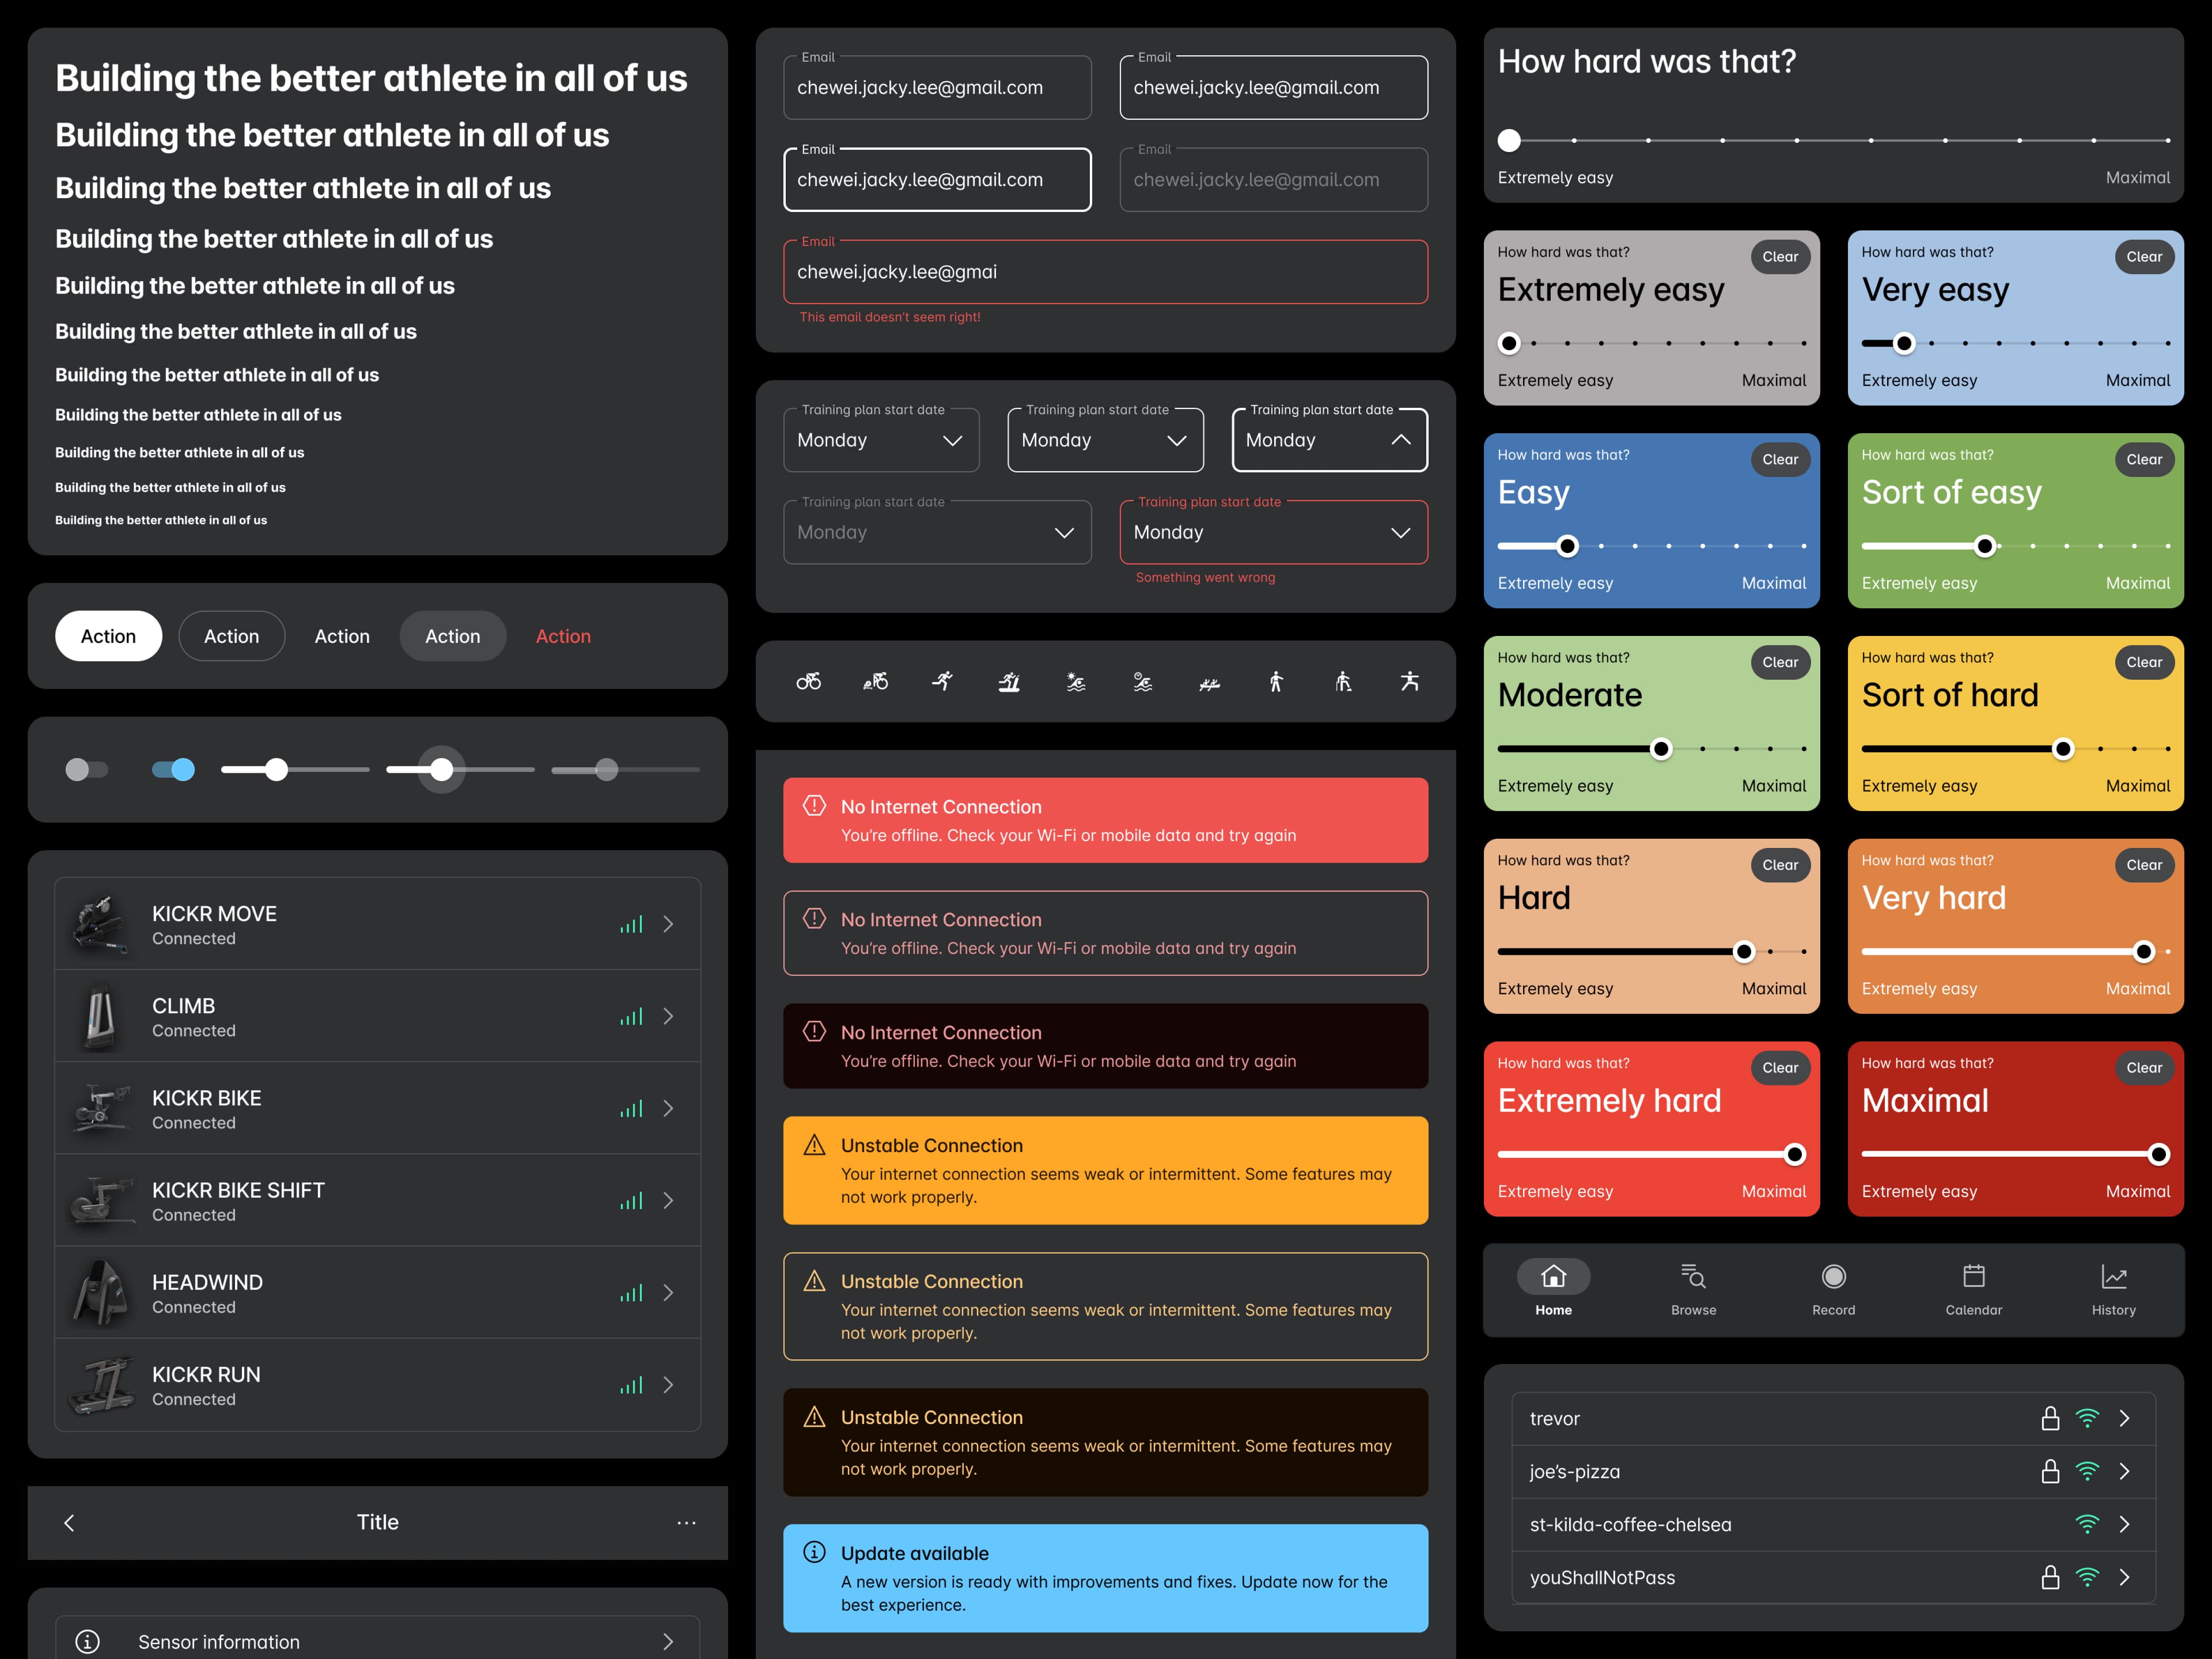Select the hiking activity icon

point(1343,682)
